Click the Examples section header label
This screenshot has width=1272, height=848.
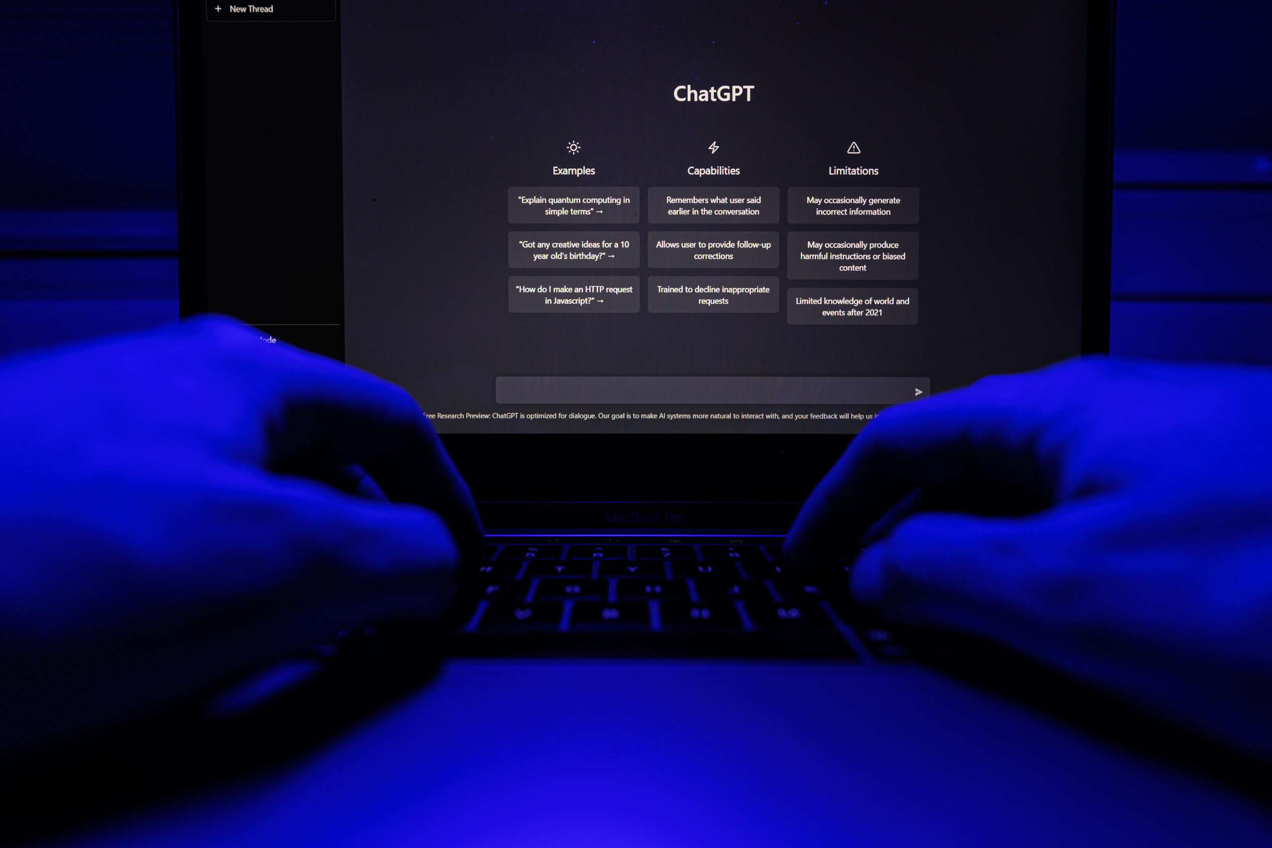click(x=572, y=170)
